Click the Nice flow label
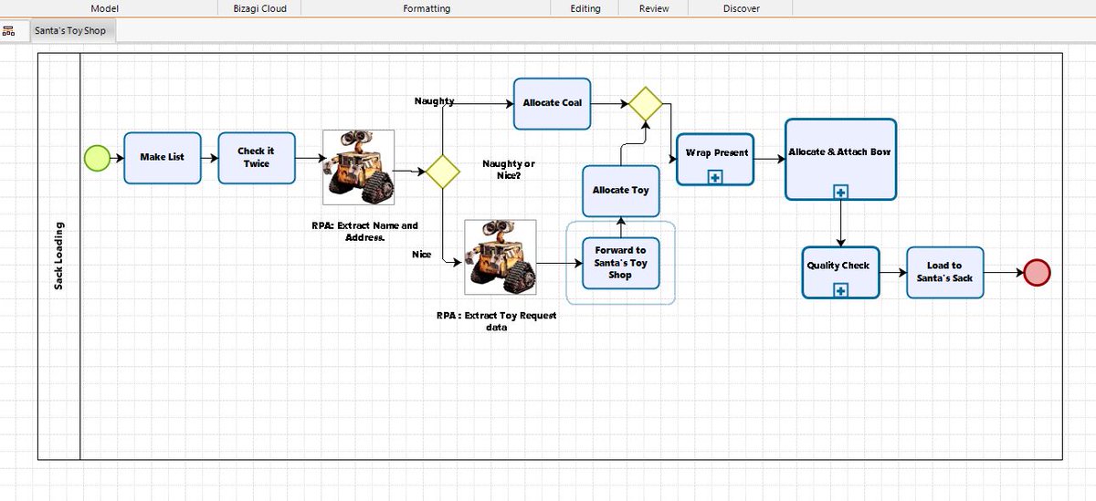This screenshot has height=501, width=1096. click(x=421, y=255)
